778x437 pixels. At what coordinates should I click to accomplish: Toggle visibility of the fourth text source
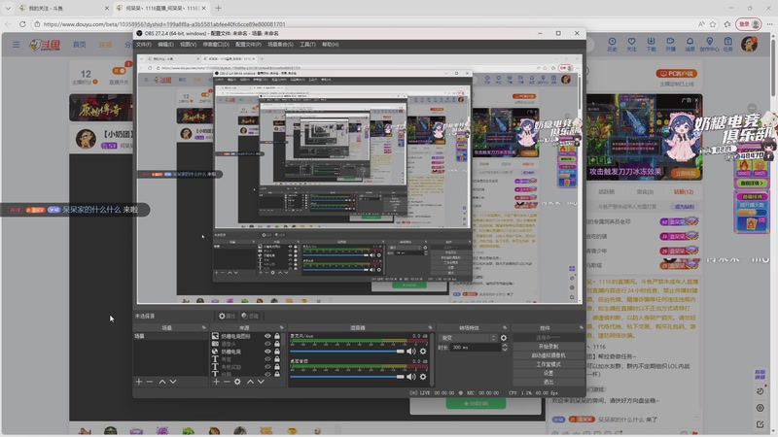268,359
